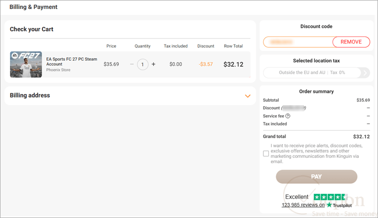The image size is (378, 218).
Task: Select the Subtotal $35.69 in Order summary
Action: click(x=363, y=100)
